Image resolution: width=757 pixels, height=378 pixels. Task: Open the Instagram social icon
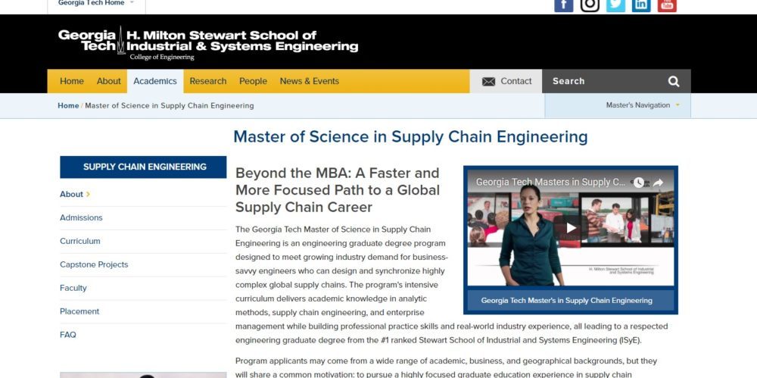(590, 5)
